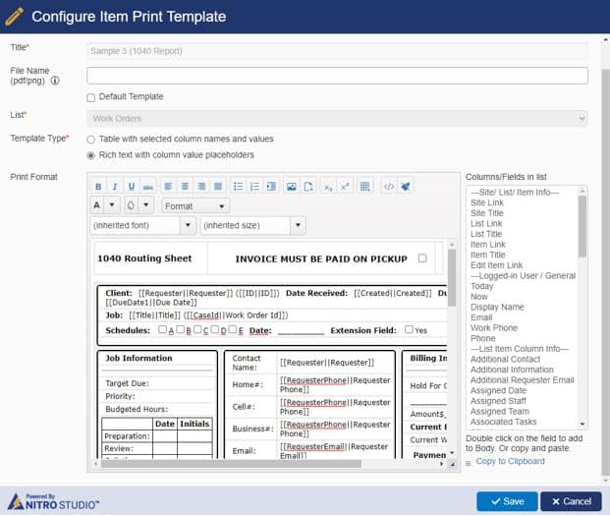Open the Format dropdown
The height and width of the screenshot is (516, 610).
[x=195, y=206]
